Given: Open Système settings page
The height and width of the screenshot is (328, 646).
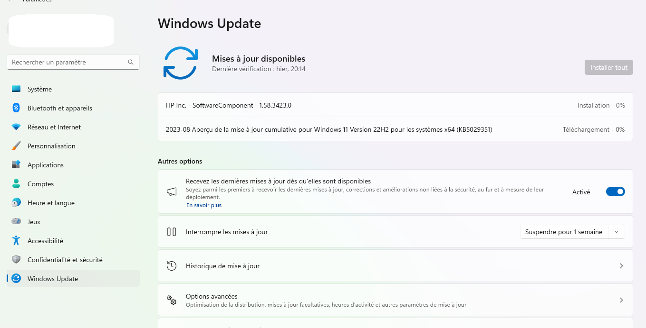Looking at the screenshot, I should [73, 89].
